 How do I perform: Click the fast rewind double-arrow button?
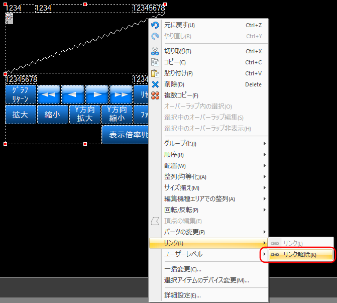tap(49, 94)
